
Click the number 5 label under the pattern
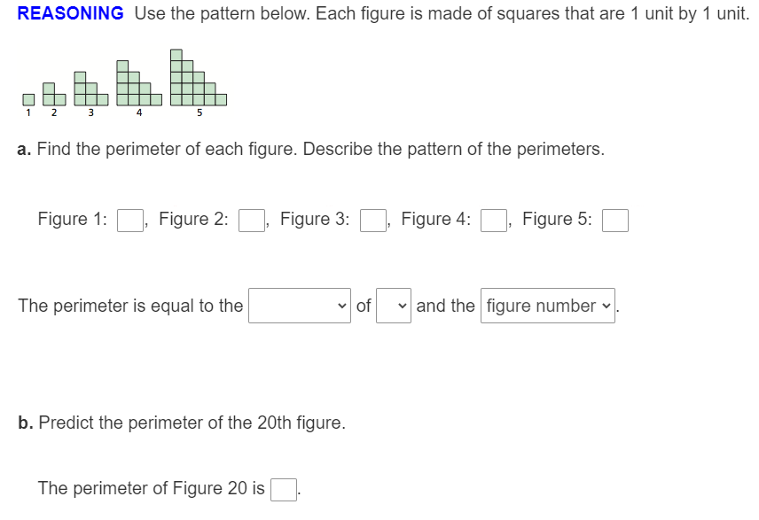[x=200, y=113]
